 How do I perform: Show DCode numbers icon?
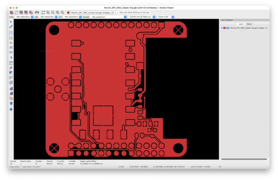(11, 82)
